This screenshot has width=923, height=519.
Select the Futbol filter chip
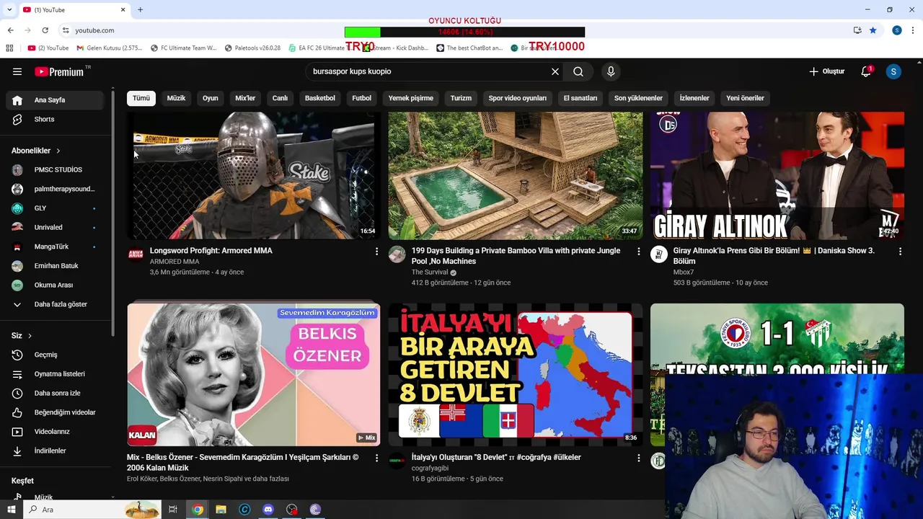362,98
